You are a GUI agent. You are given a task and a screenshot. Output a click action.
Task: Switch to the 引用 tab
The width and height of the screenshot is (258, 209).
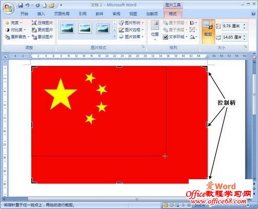(82, 14)
